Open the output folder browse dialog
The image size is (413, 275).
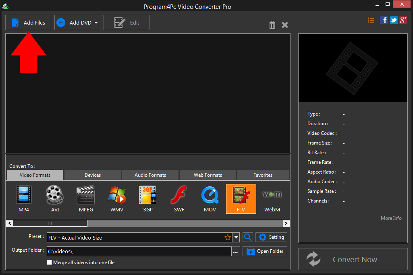click(x=235, y=251)
